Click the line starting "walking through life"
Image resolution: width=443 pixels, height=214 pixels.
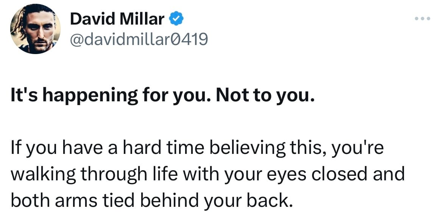207,175
